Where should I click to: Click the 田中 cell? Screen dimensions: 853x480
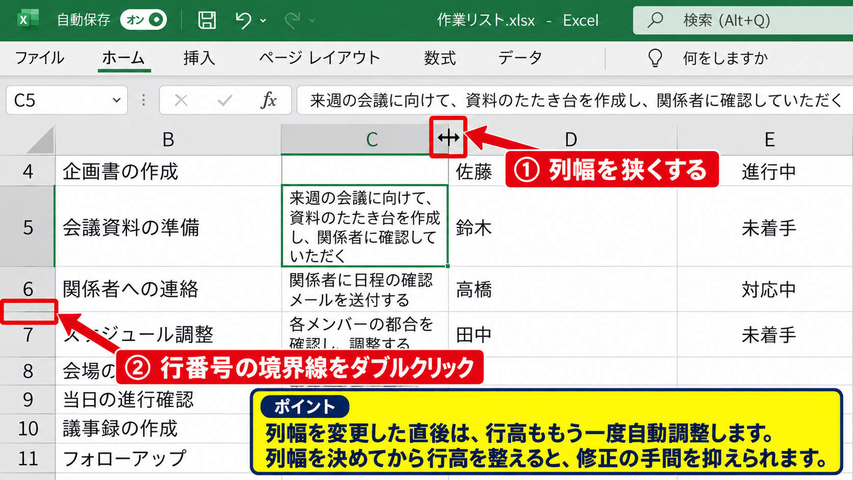563,335
